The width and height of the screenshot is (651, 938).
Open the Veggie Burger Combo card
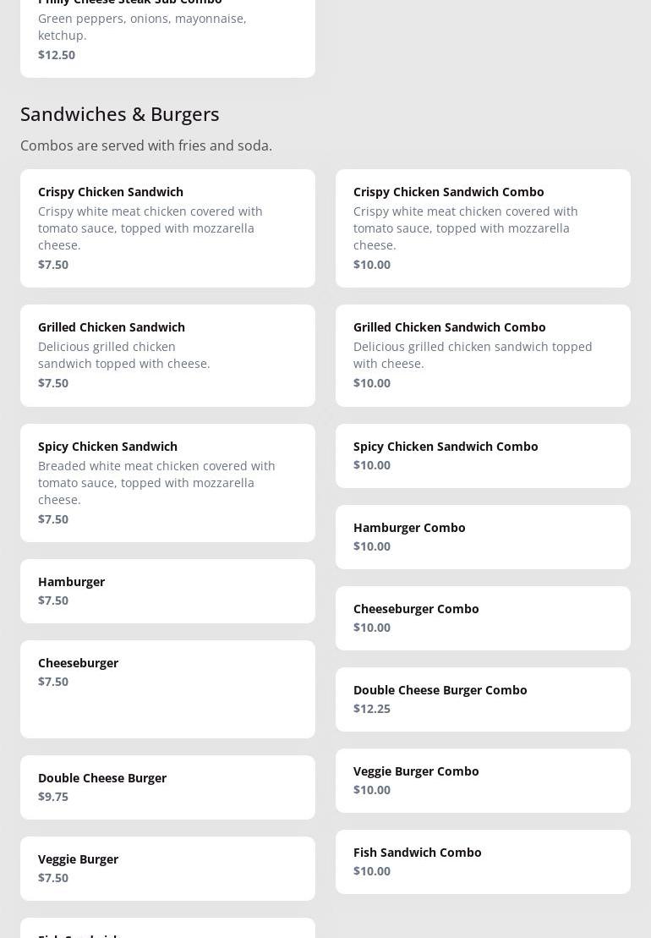coord(483,780)
